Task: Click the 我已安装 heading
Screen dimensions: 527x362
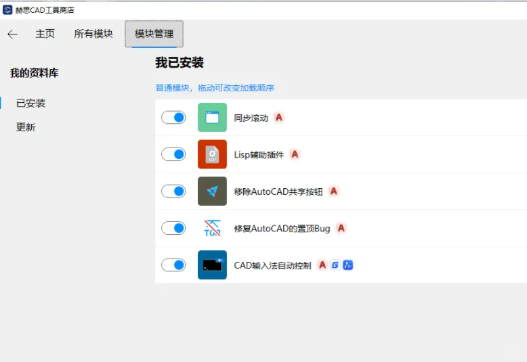Action: [x=180, y=63]
